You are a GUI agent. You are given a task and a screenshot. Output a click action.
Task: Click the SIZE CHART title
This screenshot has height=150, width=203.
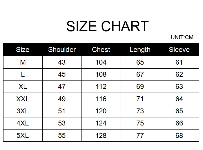(x=108, y=26)
